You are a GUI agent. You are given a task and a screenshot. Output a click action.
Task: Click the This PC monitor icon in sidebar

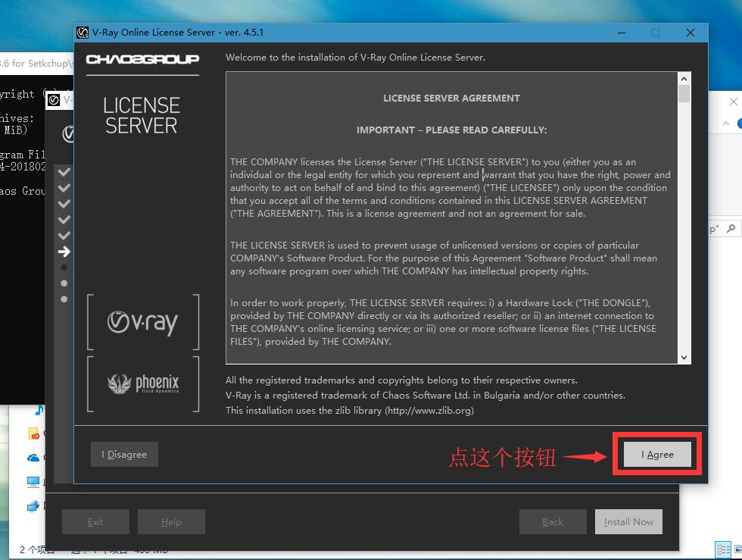(33, 482)
